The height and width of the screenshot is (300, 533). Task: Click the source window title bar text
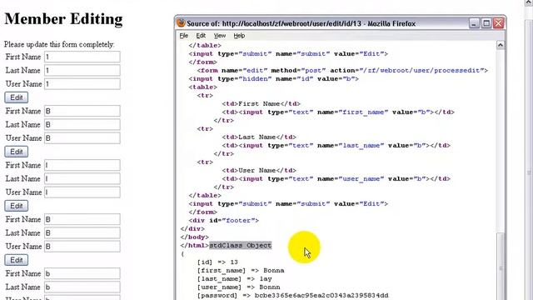point(301,23)
